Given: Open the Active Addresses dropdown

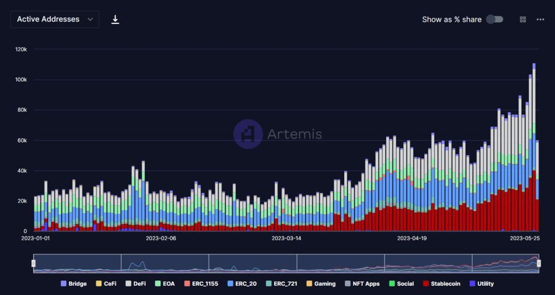Looking at the screenshot, I should pyautogui.click(x=54, y=20).
